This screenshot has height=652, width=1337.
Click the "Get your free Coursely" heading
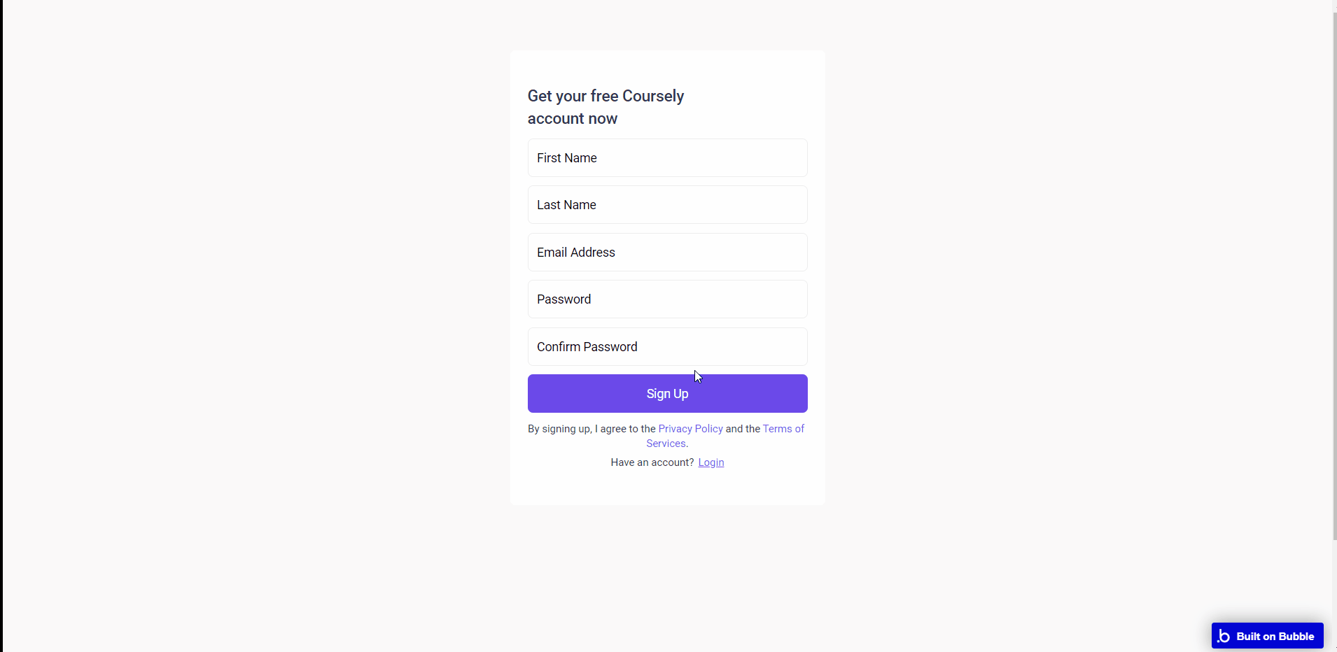[x=605, y=96]
